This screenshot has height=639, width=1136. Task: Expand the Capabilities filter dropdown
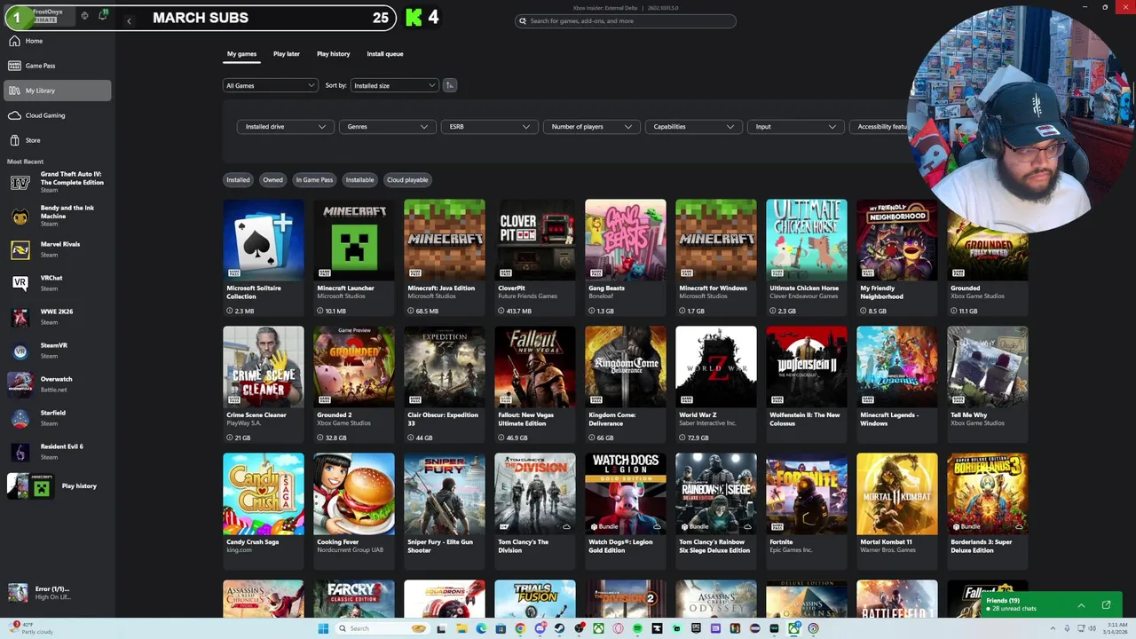click(694, 127)
